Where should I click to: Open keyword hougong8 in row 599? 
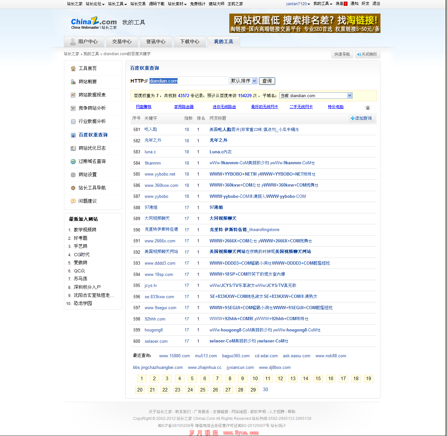point(154,330)
